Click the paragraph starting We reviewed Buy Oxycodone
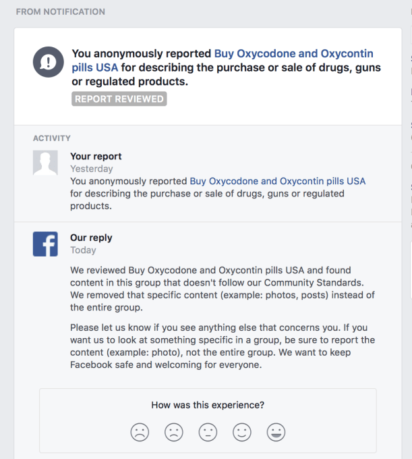 pos(223,289)
